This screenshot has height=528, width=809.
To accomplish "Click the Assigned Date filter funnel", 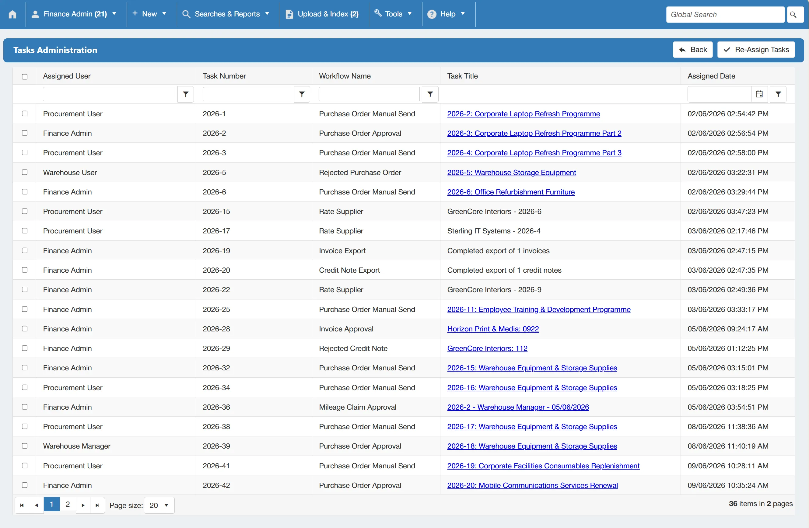I will pyautogui.click(x=778, y=94).
